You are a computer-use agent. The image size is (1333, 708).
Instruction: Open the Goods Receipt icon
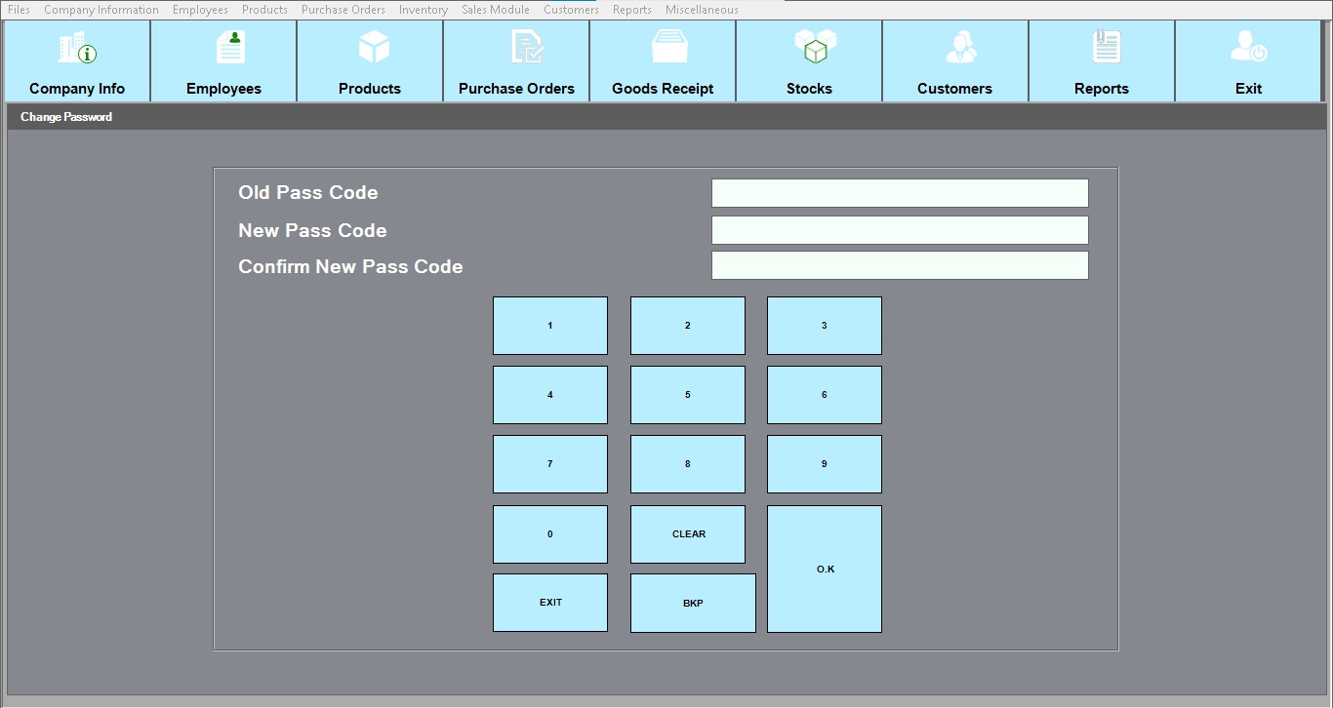(x=670, y=47)
